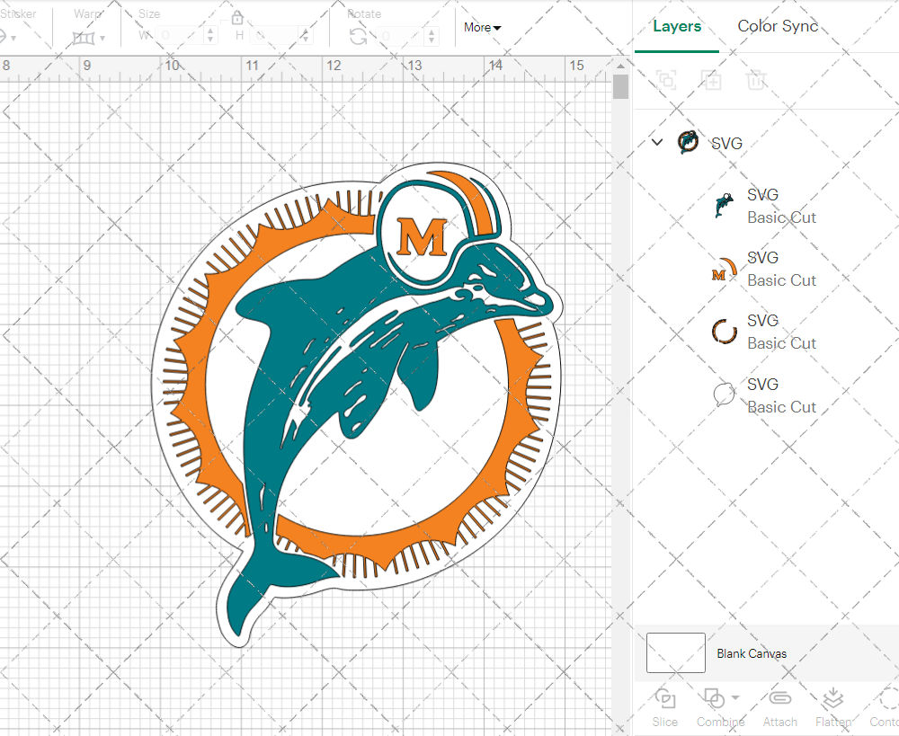Click the Delete layer trash icon
Viewport: 899px width, 736px height.
(756, 80)
